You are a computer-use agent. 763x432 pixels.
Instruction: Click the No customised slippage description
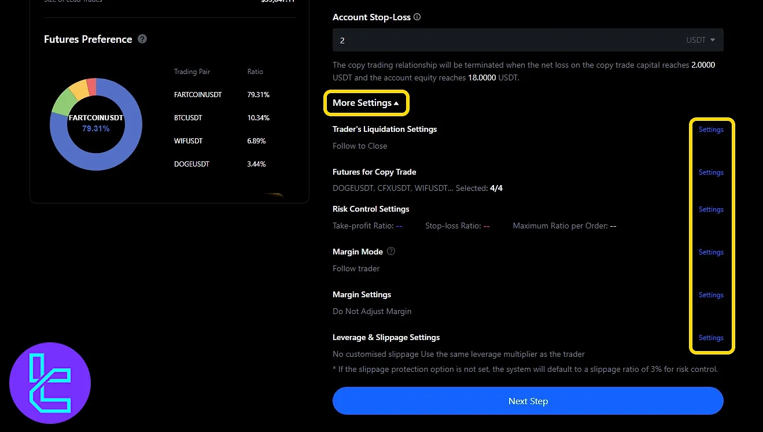[459, 354]
